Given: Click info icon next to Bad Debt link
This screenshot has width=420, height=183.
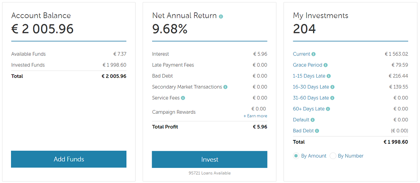Looking at the screenshot, I should (317, 131).
